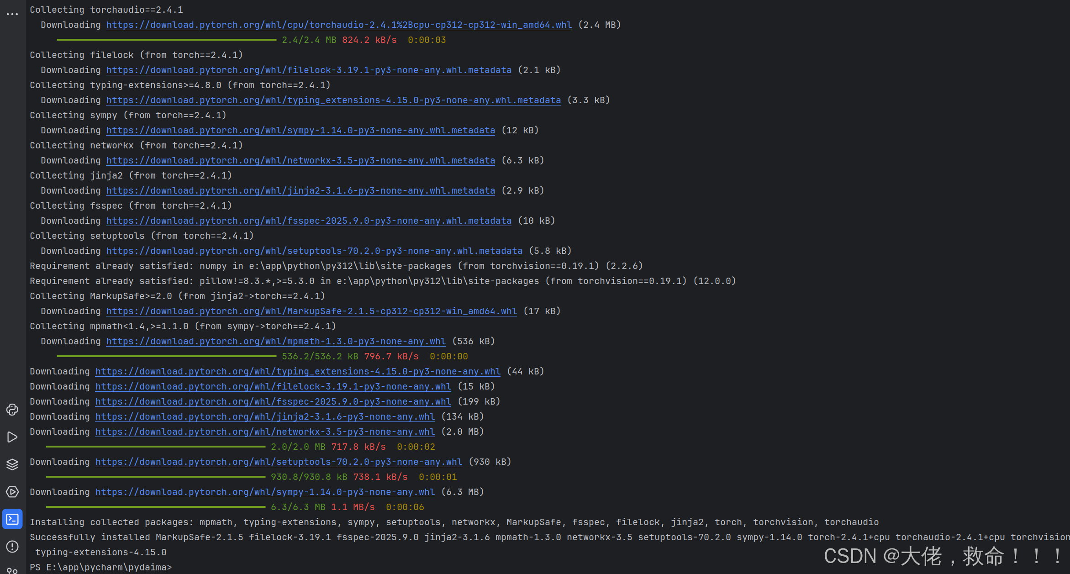Screen dimensions: 1070x574
Task: Open the Git tool window
Action: (12, 570)
